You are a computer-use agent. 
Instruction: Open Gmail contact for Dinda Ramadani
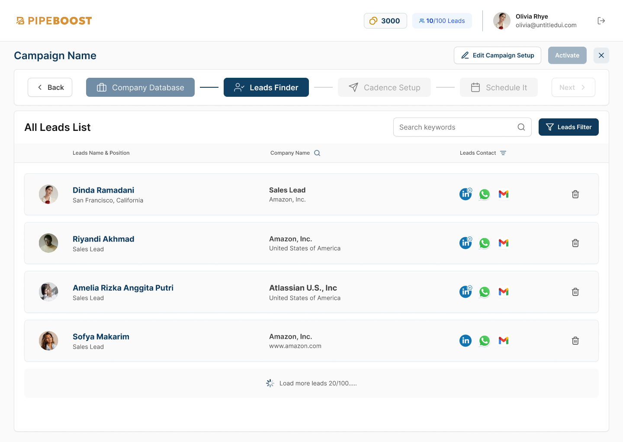pyautogui.click(x=504, y=194)
